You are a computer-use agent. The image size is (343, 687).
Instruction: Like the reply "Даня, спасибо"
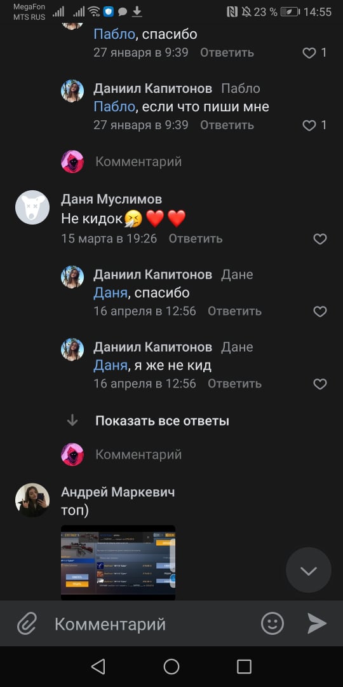click(320, 311)
